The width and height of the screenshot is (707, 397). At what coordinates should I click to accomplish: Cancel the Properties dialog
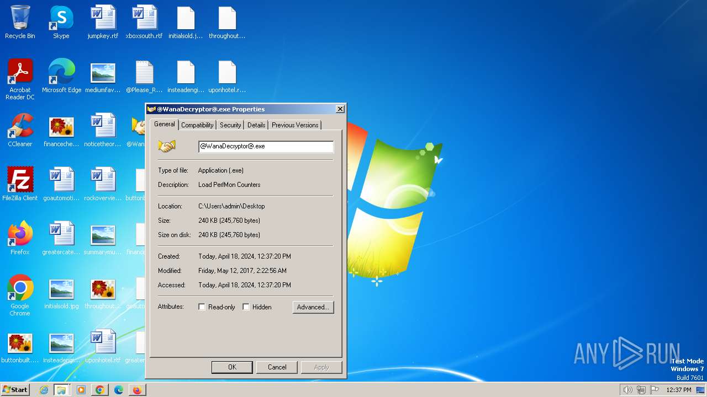[x=277, y=367]
